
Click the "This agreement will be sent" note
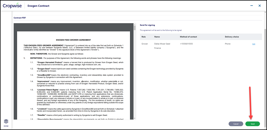(161, 30)
